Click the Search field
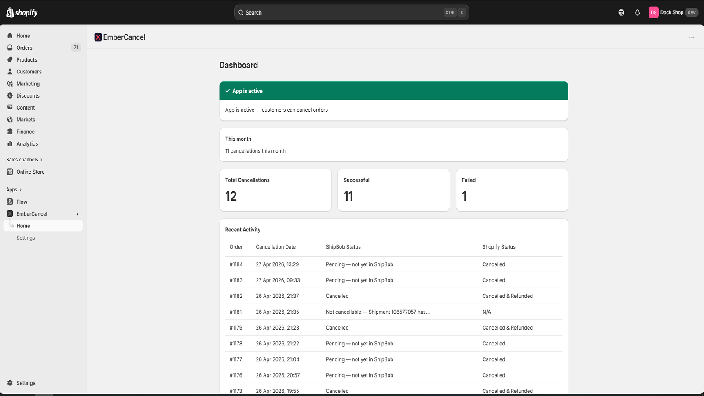 pyautogui.click(x=351, y=12)
